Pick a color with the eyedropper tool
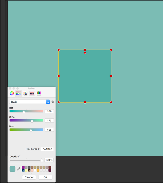Viewport: 163px width, 183px height. click(18, 169)
